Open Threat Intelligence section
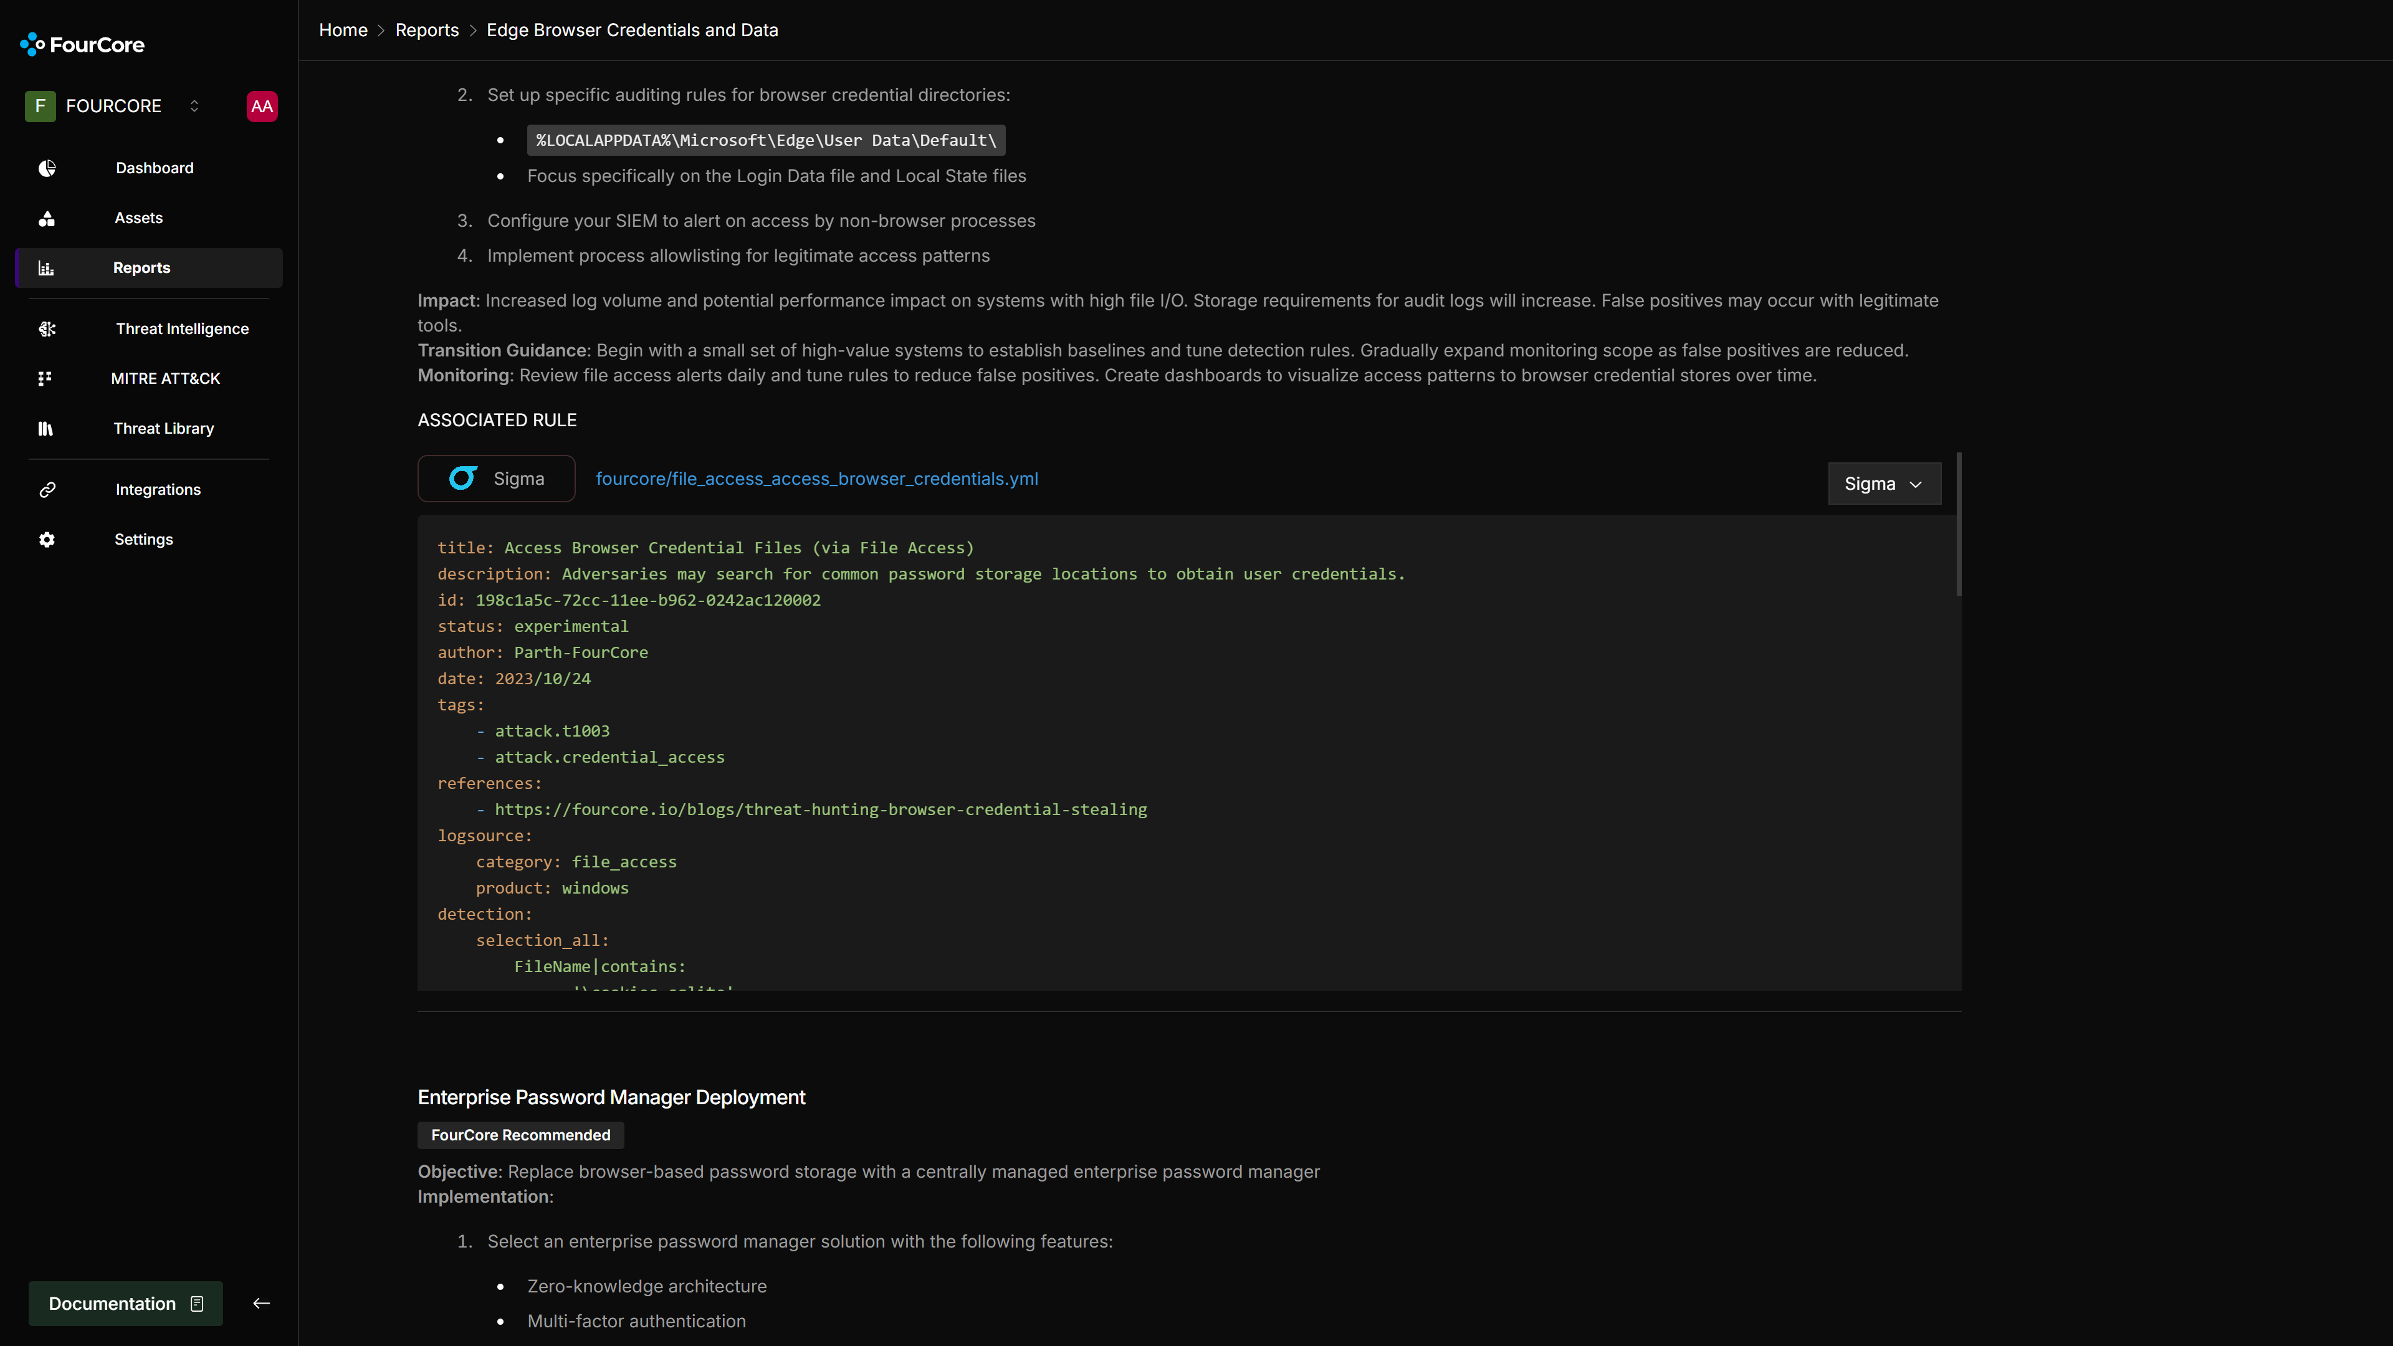Screen dimensions: 2393x1346 pos(149,329)
